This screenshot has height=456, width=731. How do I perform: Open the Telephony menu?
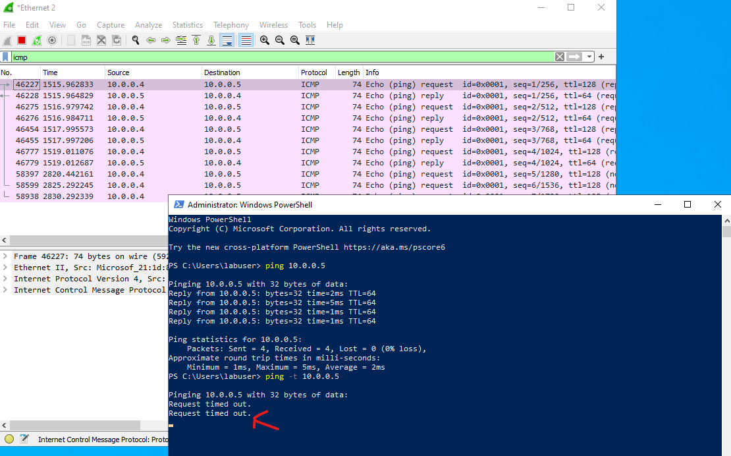coord(231,25)
